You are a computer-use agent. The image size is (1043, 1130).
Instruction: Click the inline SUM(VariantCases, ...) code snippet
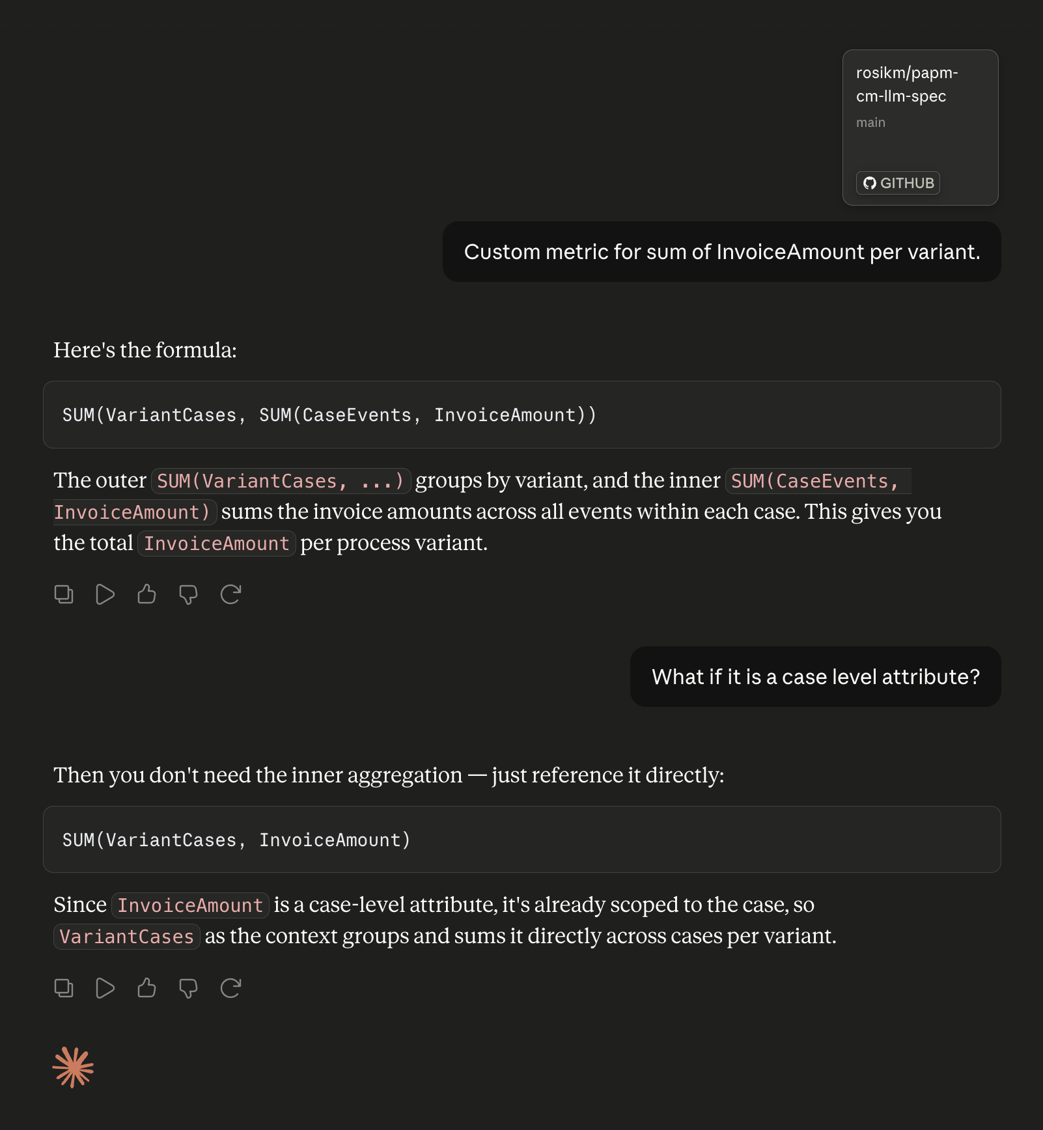tap(281, 481)
